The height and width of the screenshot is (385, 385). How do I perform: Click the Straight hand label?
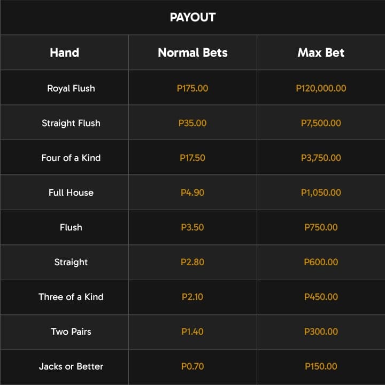click(71, 262)
